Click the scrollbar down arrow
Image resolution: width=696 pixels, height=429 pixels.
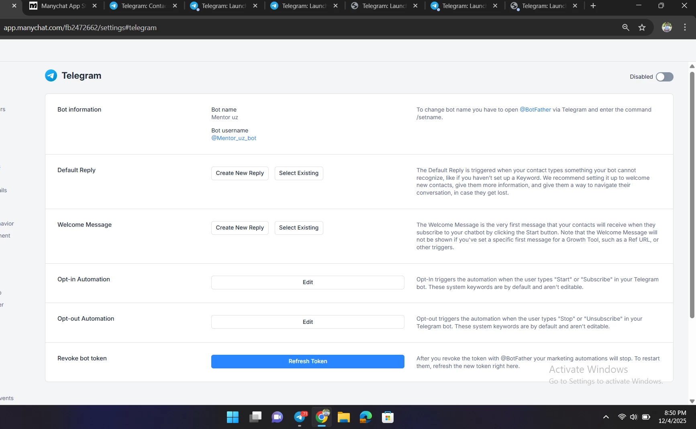pos(692,401)
